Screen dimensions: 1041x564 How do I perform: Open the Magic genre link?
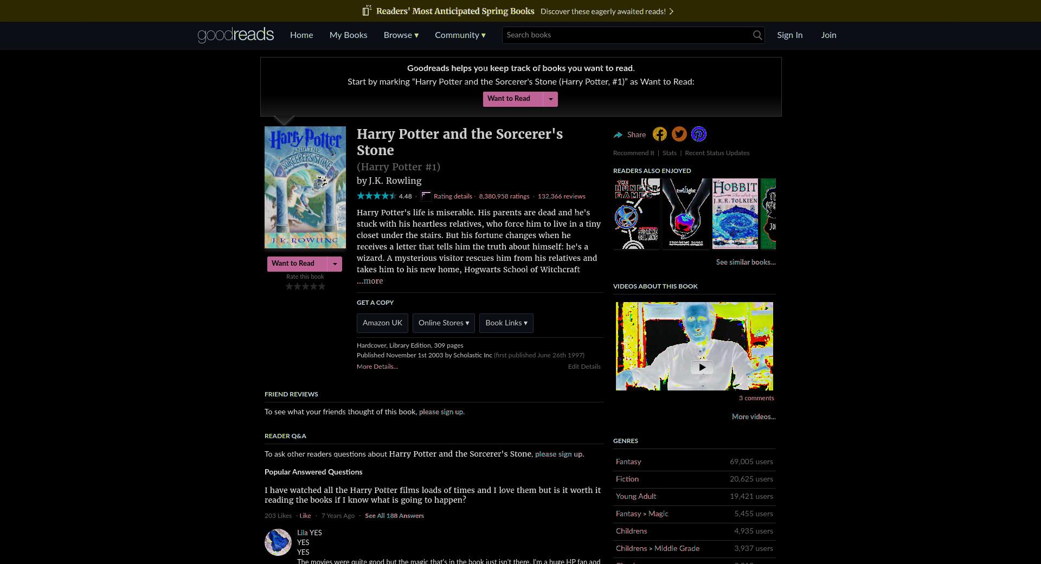click(658, 514)
